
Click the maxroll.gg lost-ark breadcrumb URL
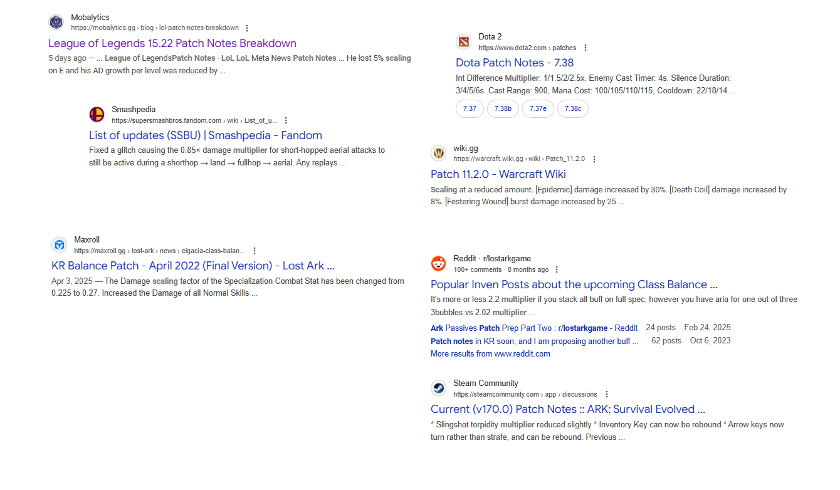point(159,251)
